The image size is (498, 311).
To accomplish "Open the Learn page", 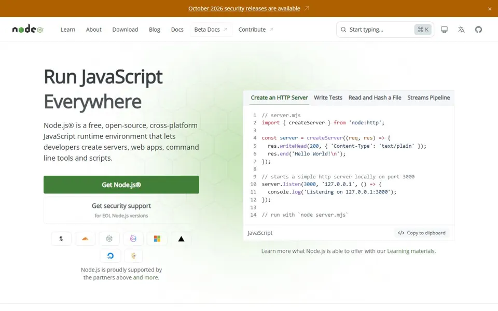I will point(68,30).
